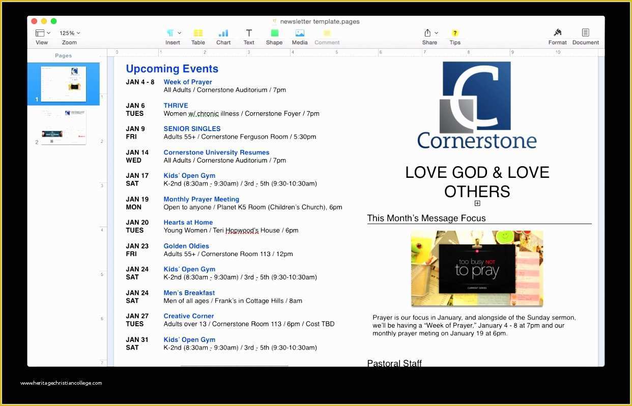Viewport: 632px width, 406px height.
Task: Click the small plus handle below OTHERS
Action: point(477,203)
